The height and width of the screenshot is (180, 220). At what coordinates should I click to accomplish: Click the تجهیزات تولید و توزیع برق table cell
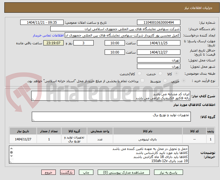(74, 139)
